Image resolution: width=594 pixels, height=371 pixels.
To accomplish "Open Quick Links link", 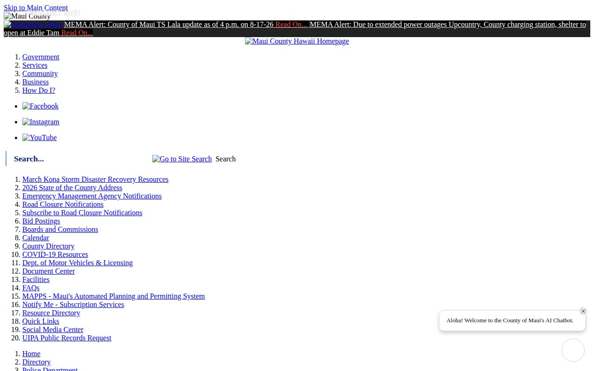I will coord(40,321).
